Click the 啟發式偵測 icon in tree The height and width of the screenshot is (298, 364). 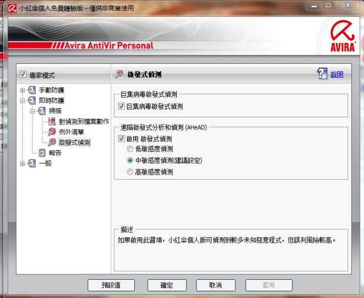tap(52, 142)
